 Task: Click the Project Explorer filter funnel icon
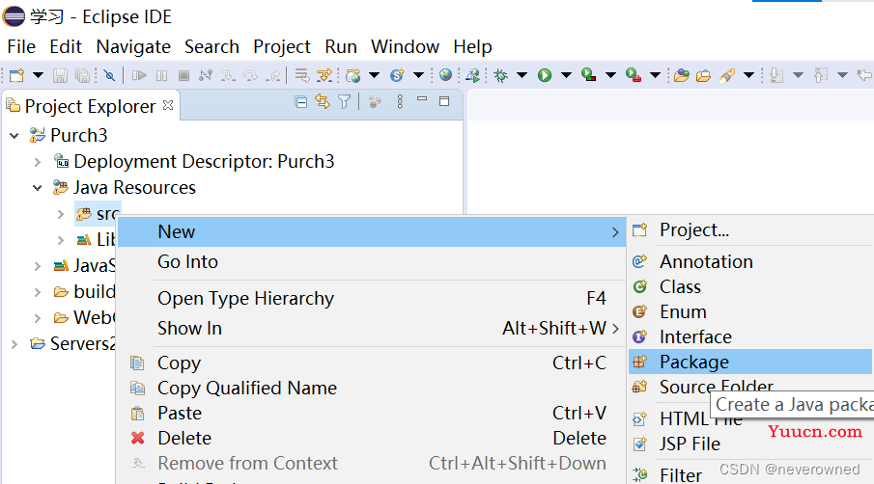point(345,102)
